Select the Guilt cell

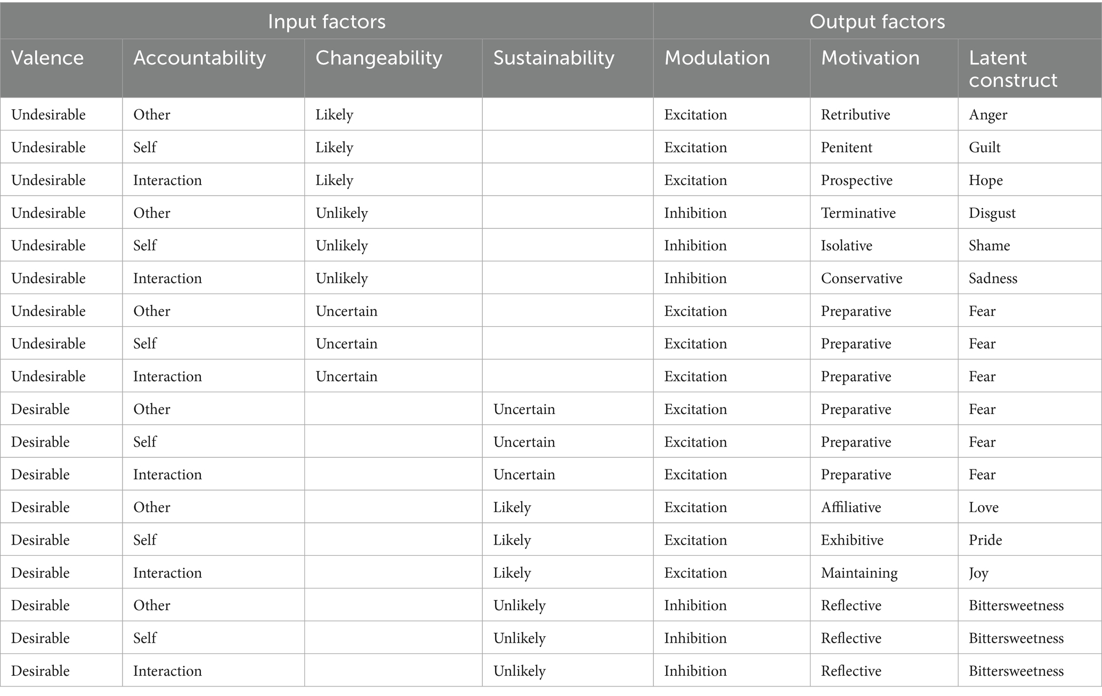coord(984,147)
